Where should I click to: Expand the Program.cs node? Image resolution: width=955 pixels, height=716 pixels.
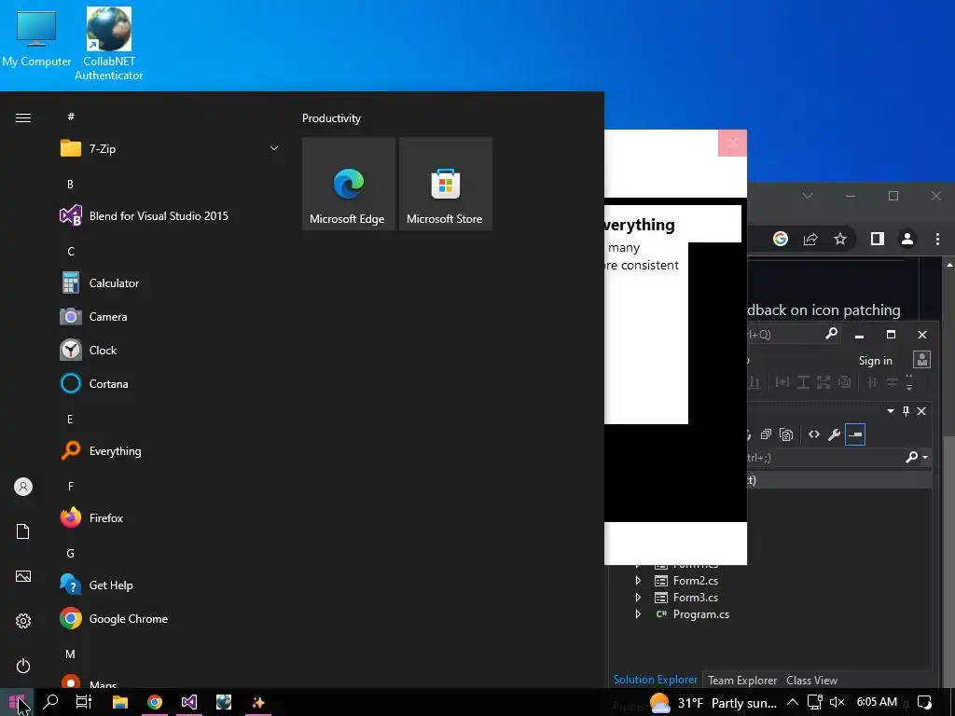point(638,613)
